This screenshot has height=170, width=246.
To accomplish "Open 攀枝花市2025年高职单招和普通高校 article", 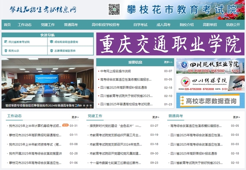I will click(x=35, y=135).
